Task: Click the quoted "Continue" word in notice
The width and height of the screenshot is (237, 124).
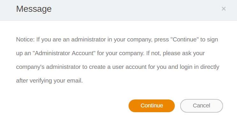Action: tap(185, 40)
